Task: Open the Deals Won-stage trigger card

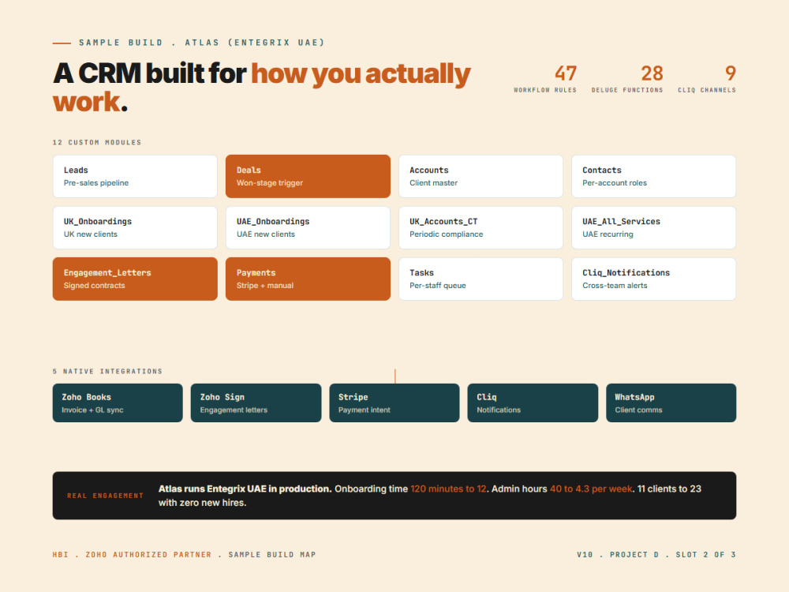Action: coord(308,176)
